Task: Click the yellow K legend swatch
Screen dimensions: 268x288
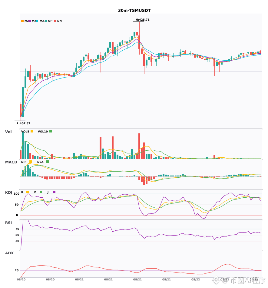Action: [x=28, y=192]
